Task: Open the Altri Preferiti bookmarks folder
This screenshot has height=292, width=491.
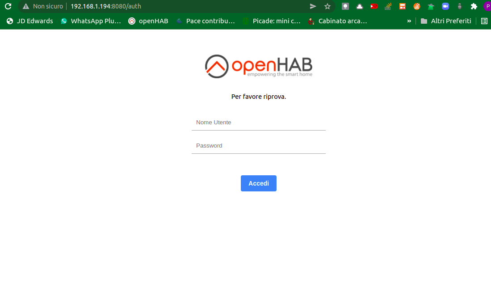Action: (x=446, y=21)
